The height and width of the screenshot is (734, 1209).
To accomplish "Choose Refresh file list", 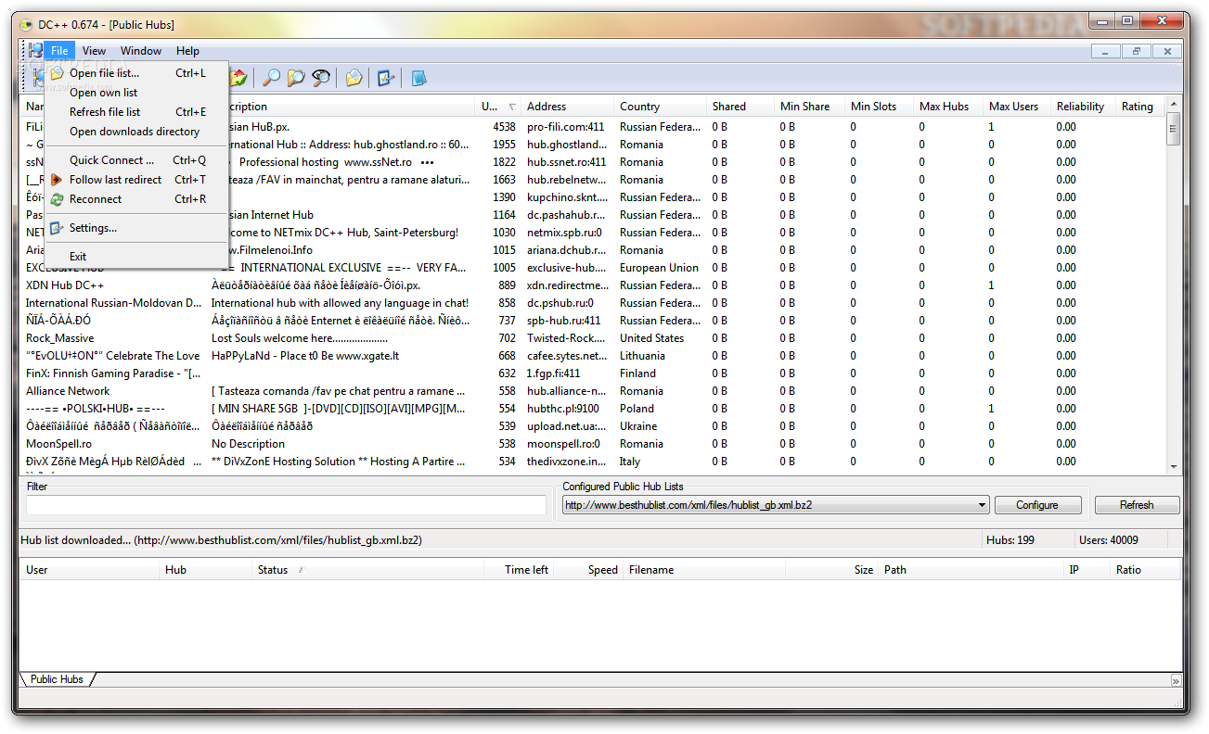I will (136, 112).
